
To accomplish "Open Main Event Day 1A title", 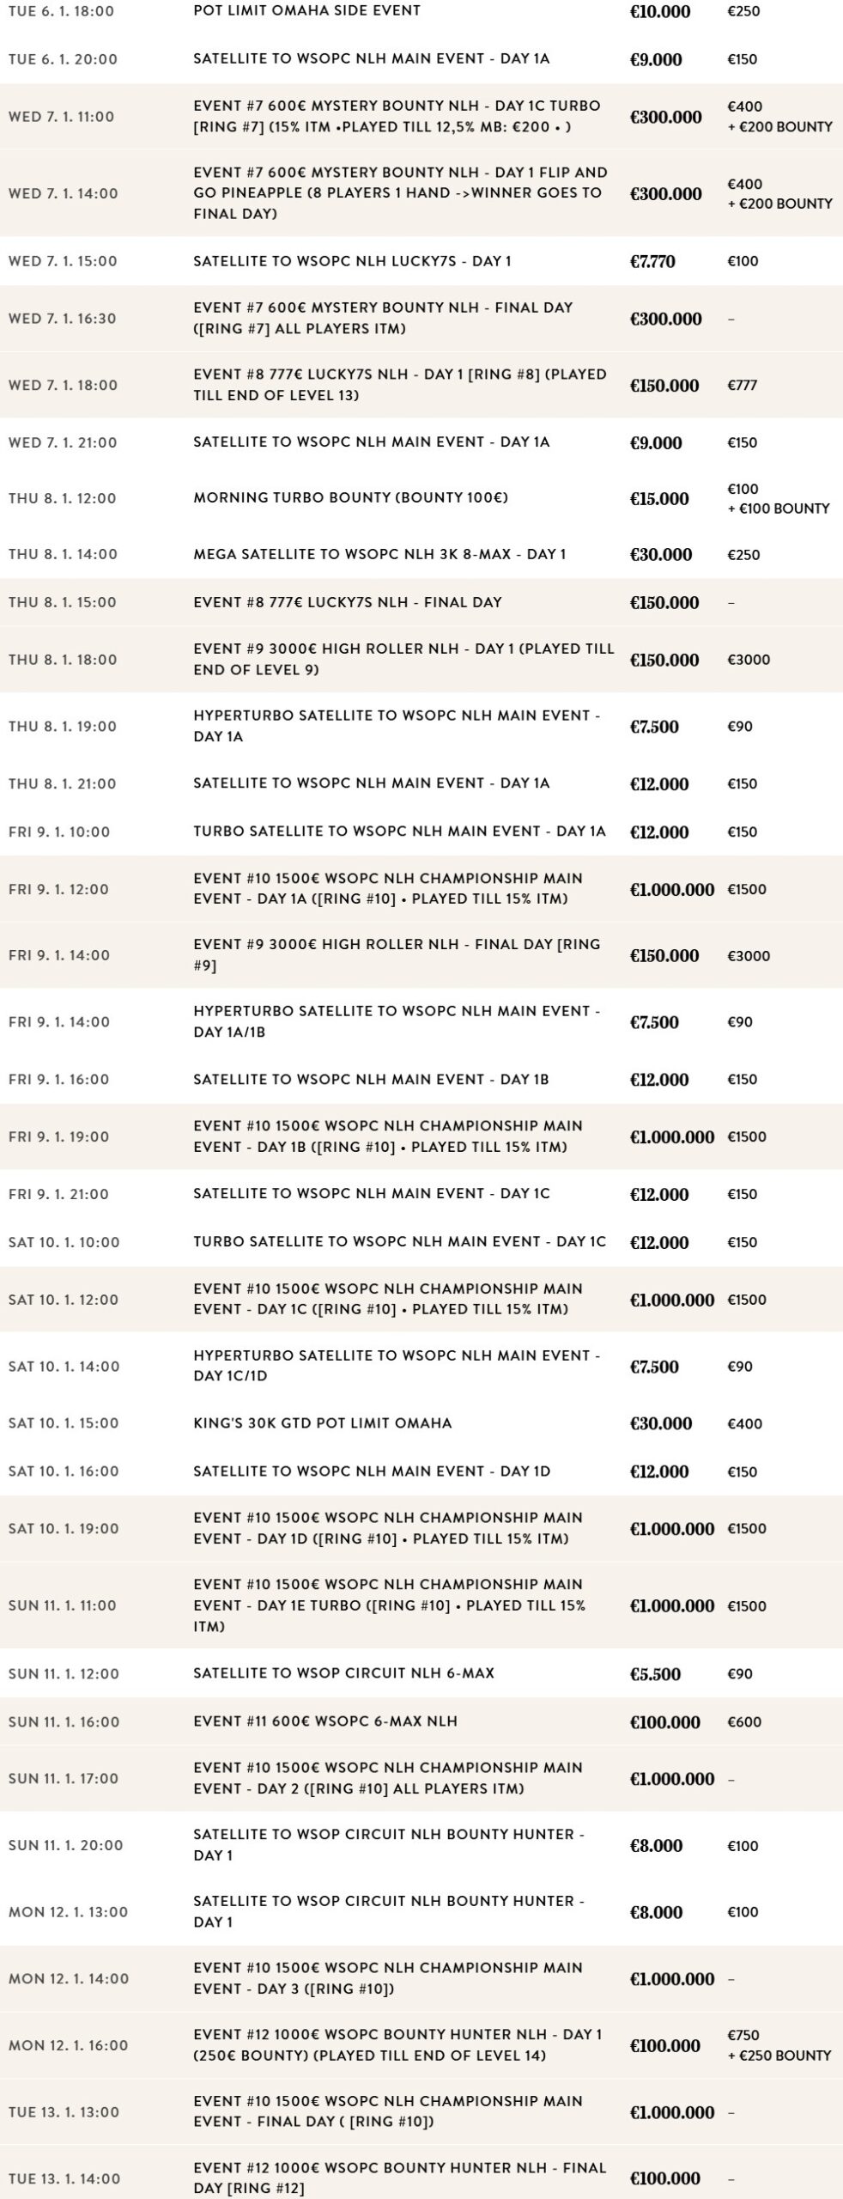I will click(388, 889).
